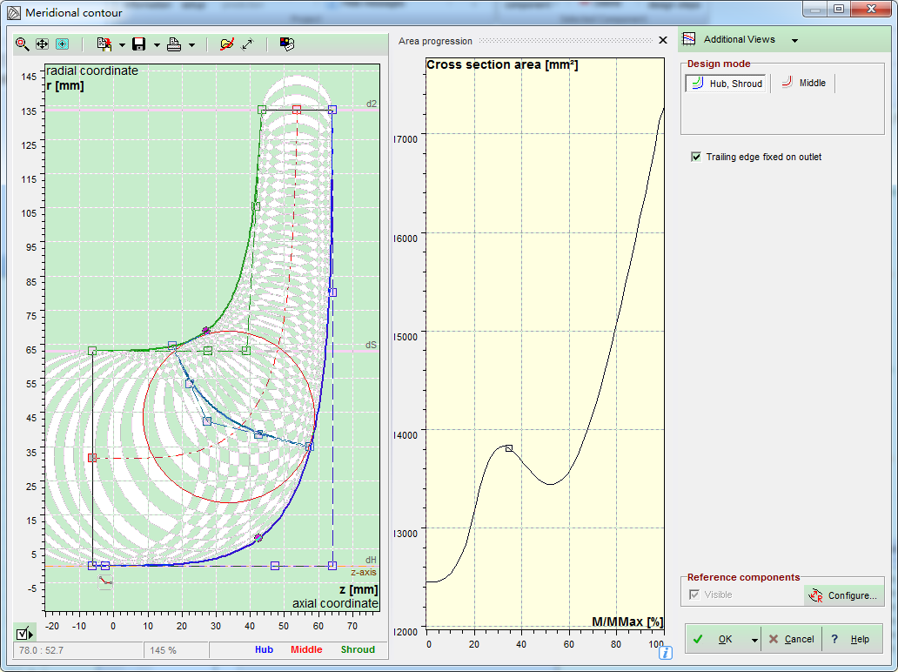The height and width of the screenshot is (672, 898).
Task: Click the checkmark arrow icon at bottom-left
Action: (24, 634)
